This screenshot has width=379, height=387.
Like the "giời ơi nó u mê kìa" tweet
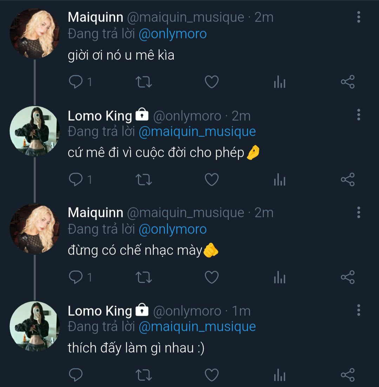(x=212, y=82)
